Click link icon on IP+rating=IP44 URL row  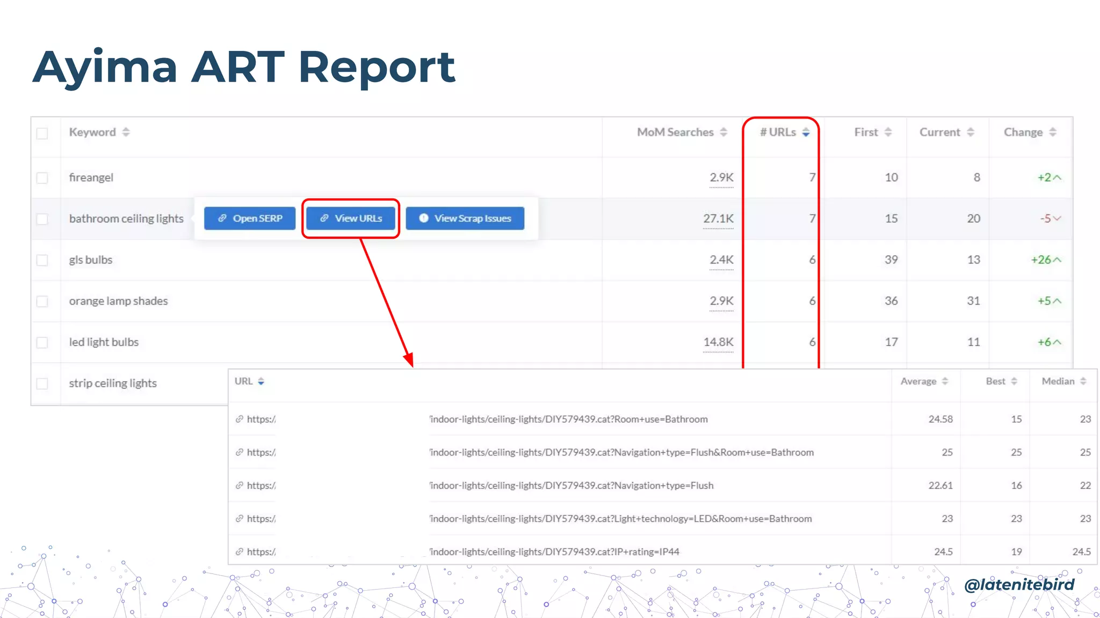tap(240, 551)
